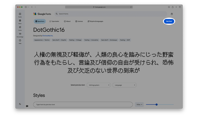This screenshot has width=198, height=115.
Task: Open the Fonts section in sidebar
Action: (20, 15)
